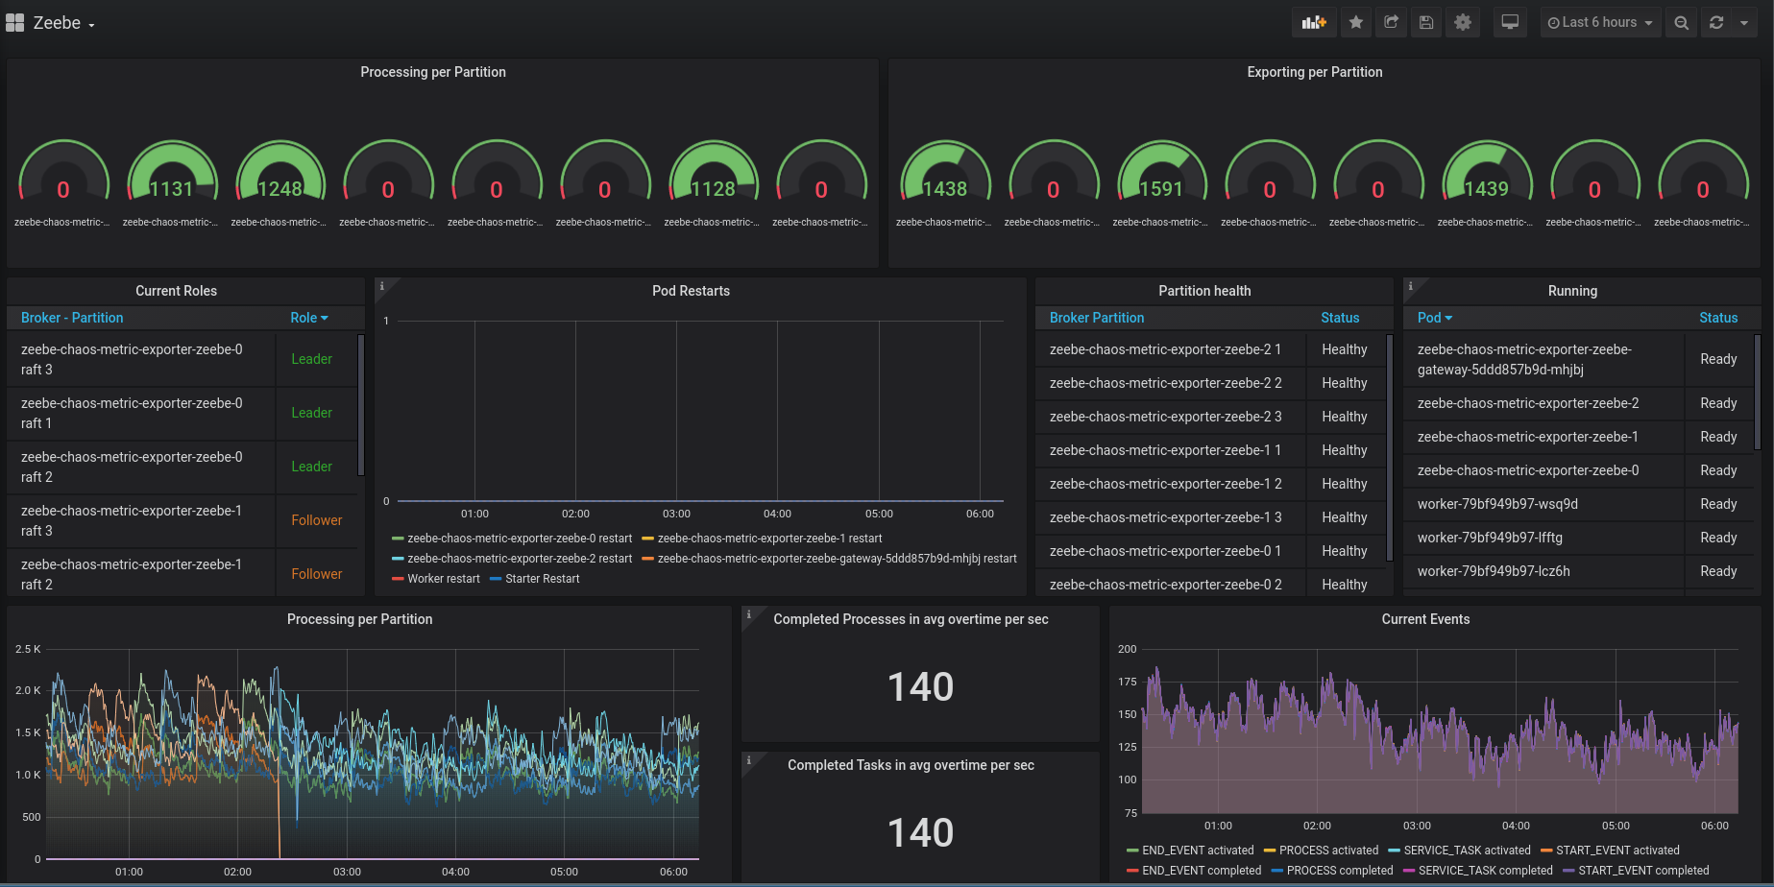The width and height of the screenshot is (1774, 887).
Task: Use the Running table scrollbar
Action: [1757, 392]
